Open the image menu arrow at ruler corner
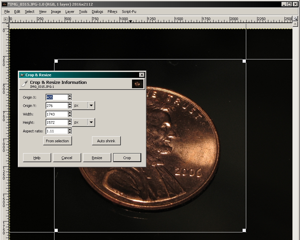This screenshot has width=300, height=240. coord(6,19)
